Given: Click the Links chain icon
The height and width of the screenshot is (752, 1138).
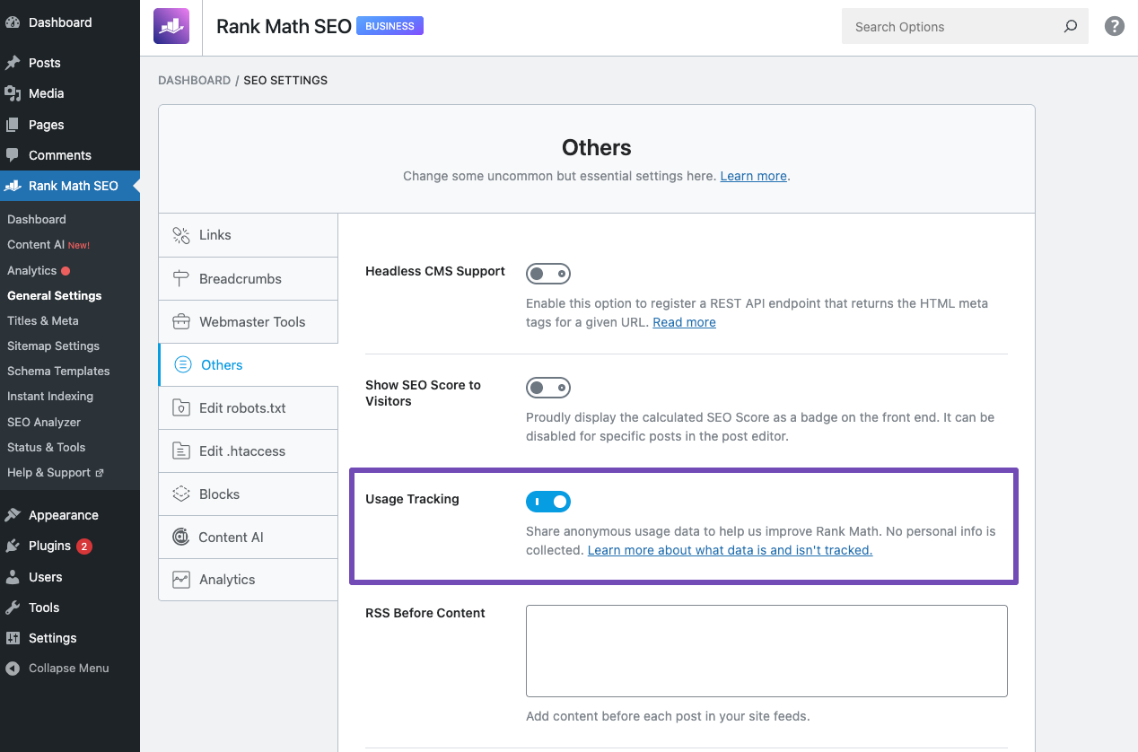Looking at the screenshot, I should (x=181, y=235).
